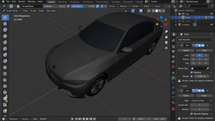
Task: Open the Sculpt Mode dropdown
Action: [11, 11]
